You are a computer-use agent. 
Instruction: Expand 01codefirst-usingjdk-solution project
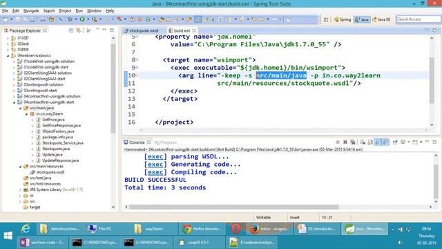[x=14, y=62]
